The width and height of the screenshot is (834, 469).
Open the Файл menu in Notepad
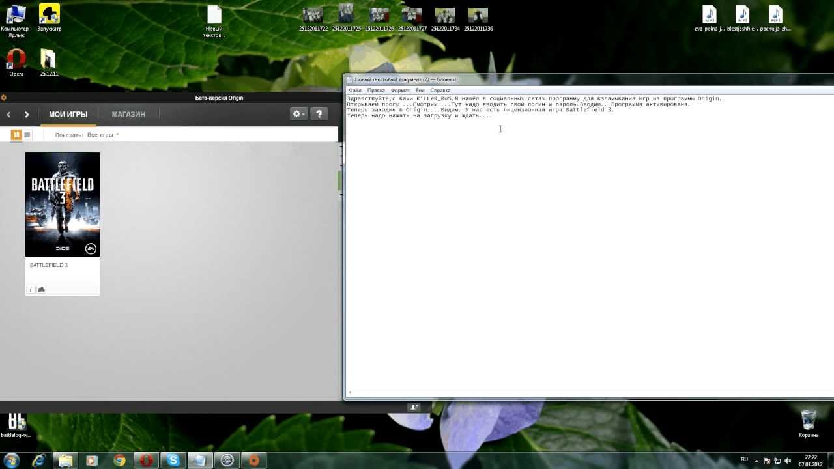point(354,91)
